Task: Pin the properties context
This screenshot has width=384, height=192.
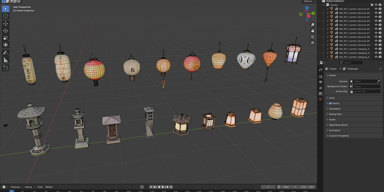Action: pos(380,69)
